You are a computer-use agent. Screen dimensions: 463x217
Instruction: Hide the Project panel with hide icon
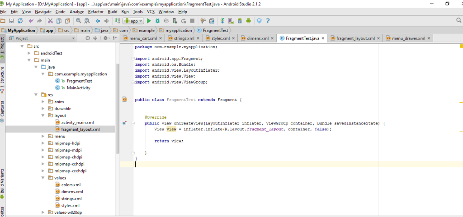point(114,38)
